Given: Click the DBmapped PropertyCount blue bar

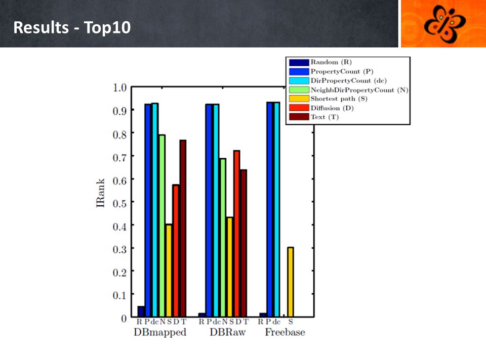Looking at the screenshot, I should click(x=148, y=210).
